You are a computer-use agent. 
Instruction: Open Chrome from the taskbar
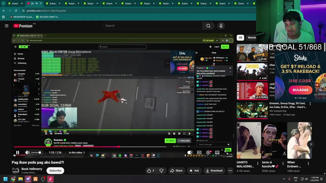pos(13,179)
